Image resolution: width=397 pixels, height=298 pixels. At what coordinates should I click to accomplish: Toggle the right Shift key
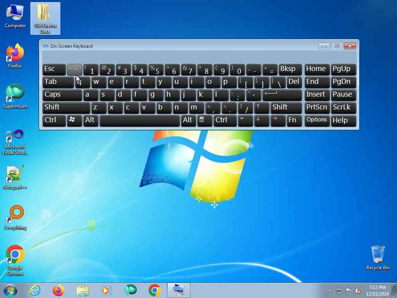(286, 108)
